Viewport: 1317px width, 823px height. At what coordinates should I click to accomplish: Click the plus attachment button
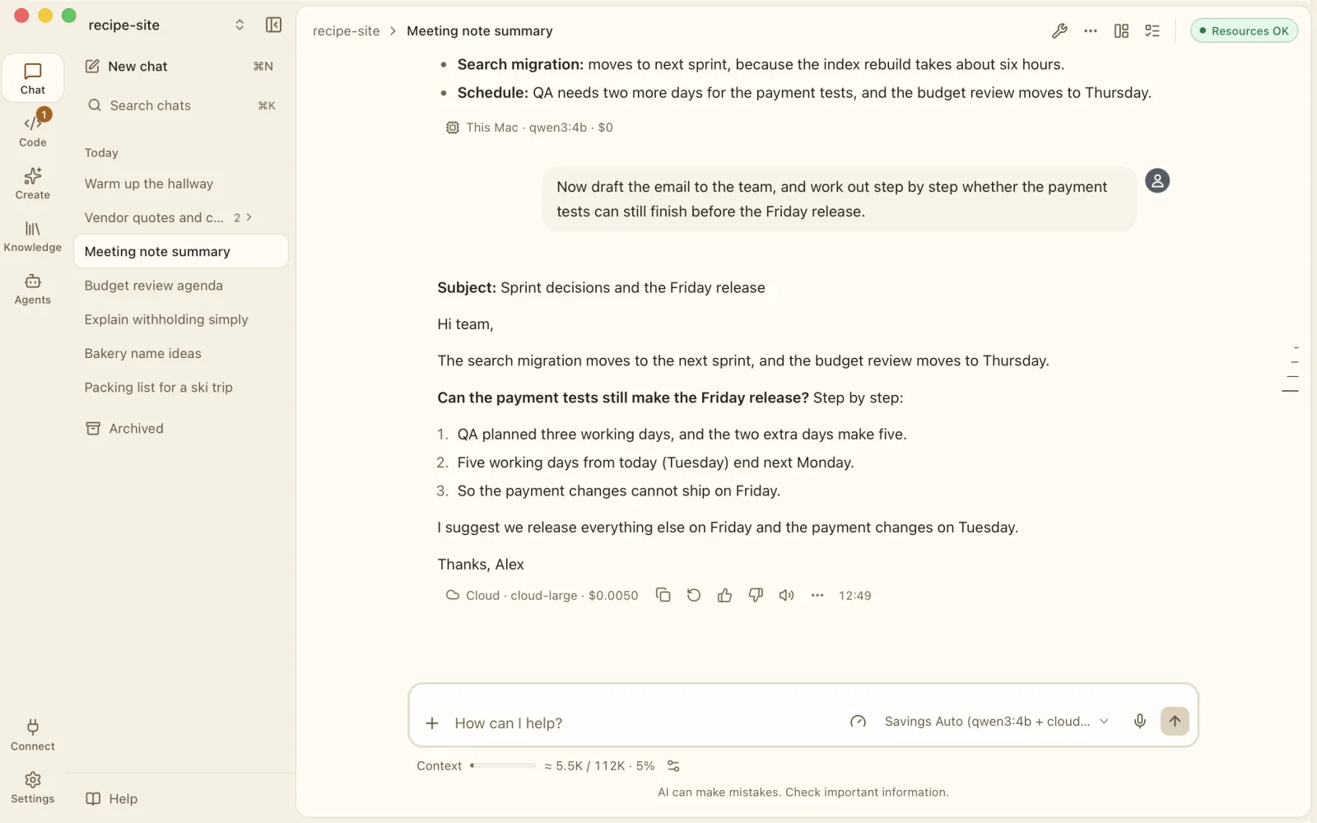point(432,723)
